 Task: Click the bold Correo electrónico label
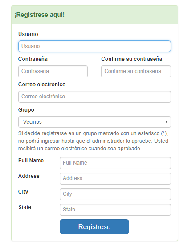tap(42, 85)
